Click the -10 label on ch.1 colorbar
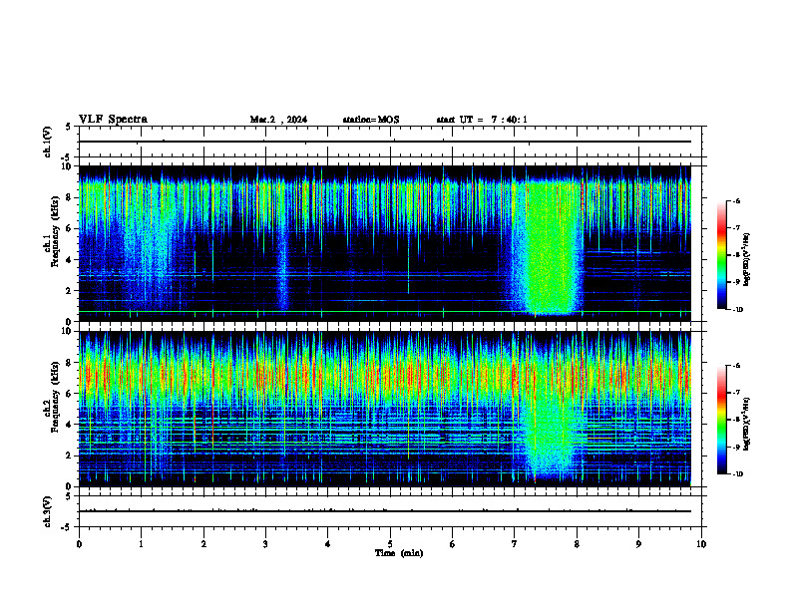 [x=737, y=310]
